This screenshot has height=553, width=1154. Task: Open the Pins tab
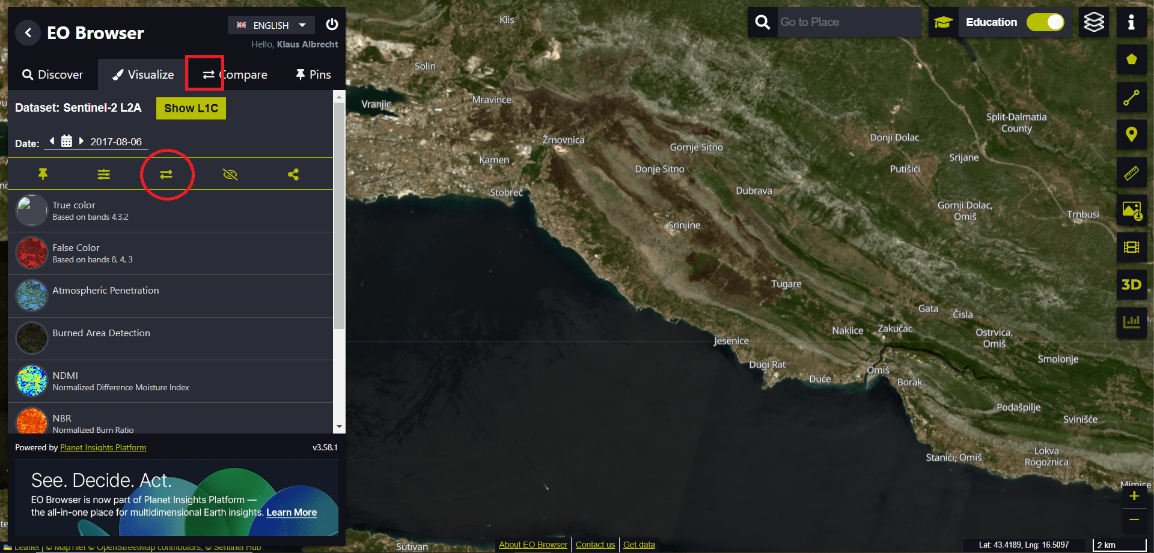(x=313, y=74)
